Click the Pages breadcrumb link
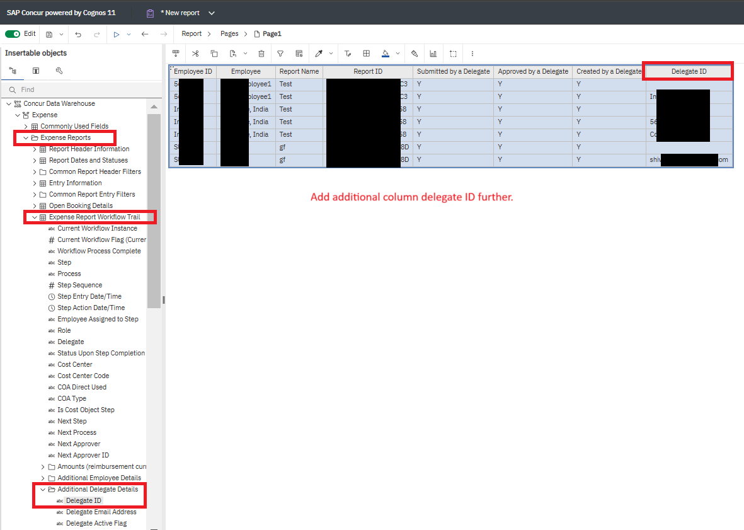The width and height of the screenshot is (744, 530). coord(229,34)
